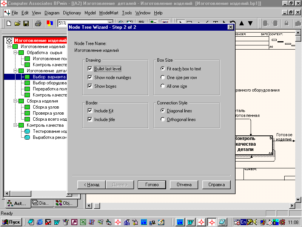302x227 pixels.
Task: Click the Назад back button
Action: pos(91,185)
